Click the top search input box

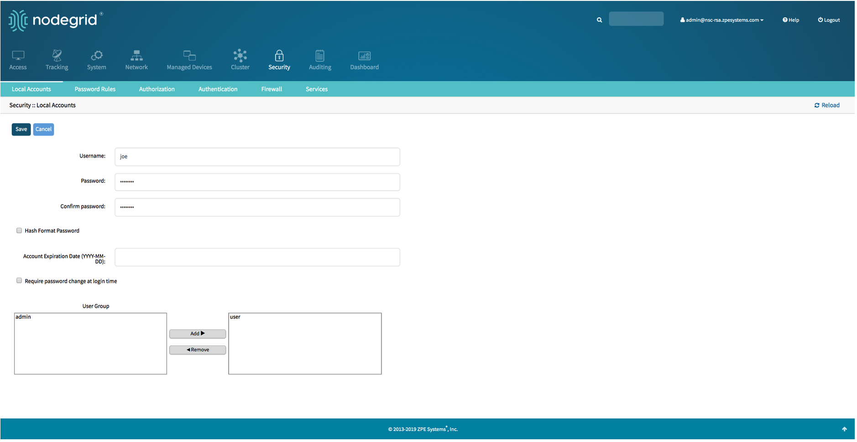coord(636,19)
